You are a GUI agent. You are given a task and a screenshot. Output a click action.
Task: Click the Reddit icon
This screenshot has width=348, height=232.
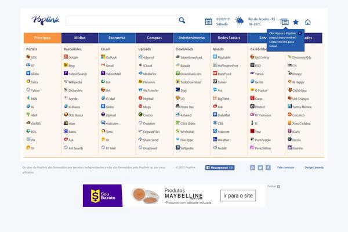coord(215,147)
